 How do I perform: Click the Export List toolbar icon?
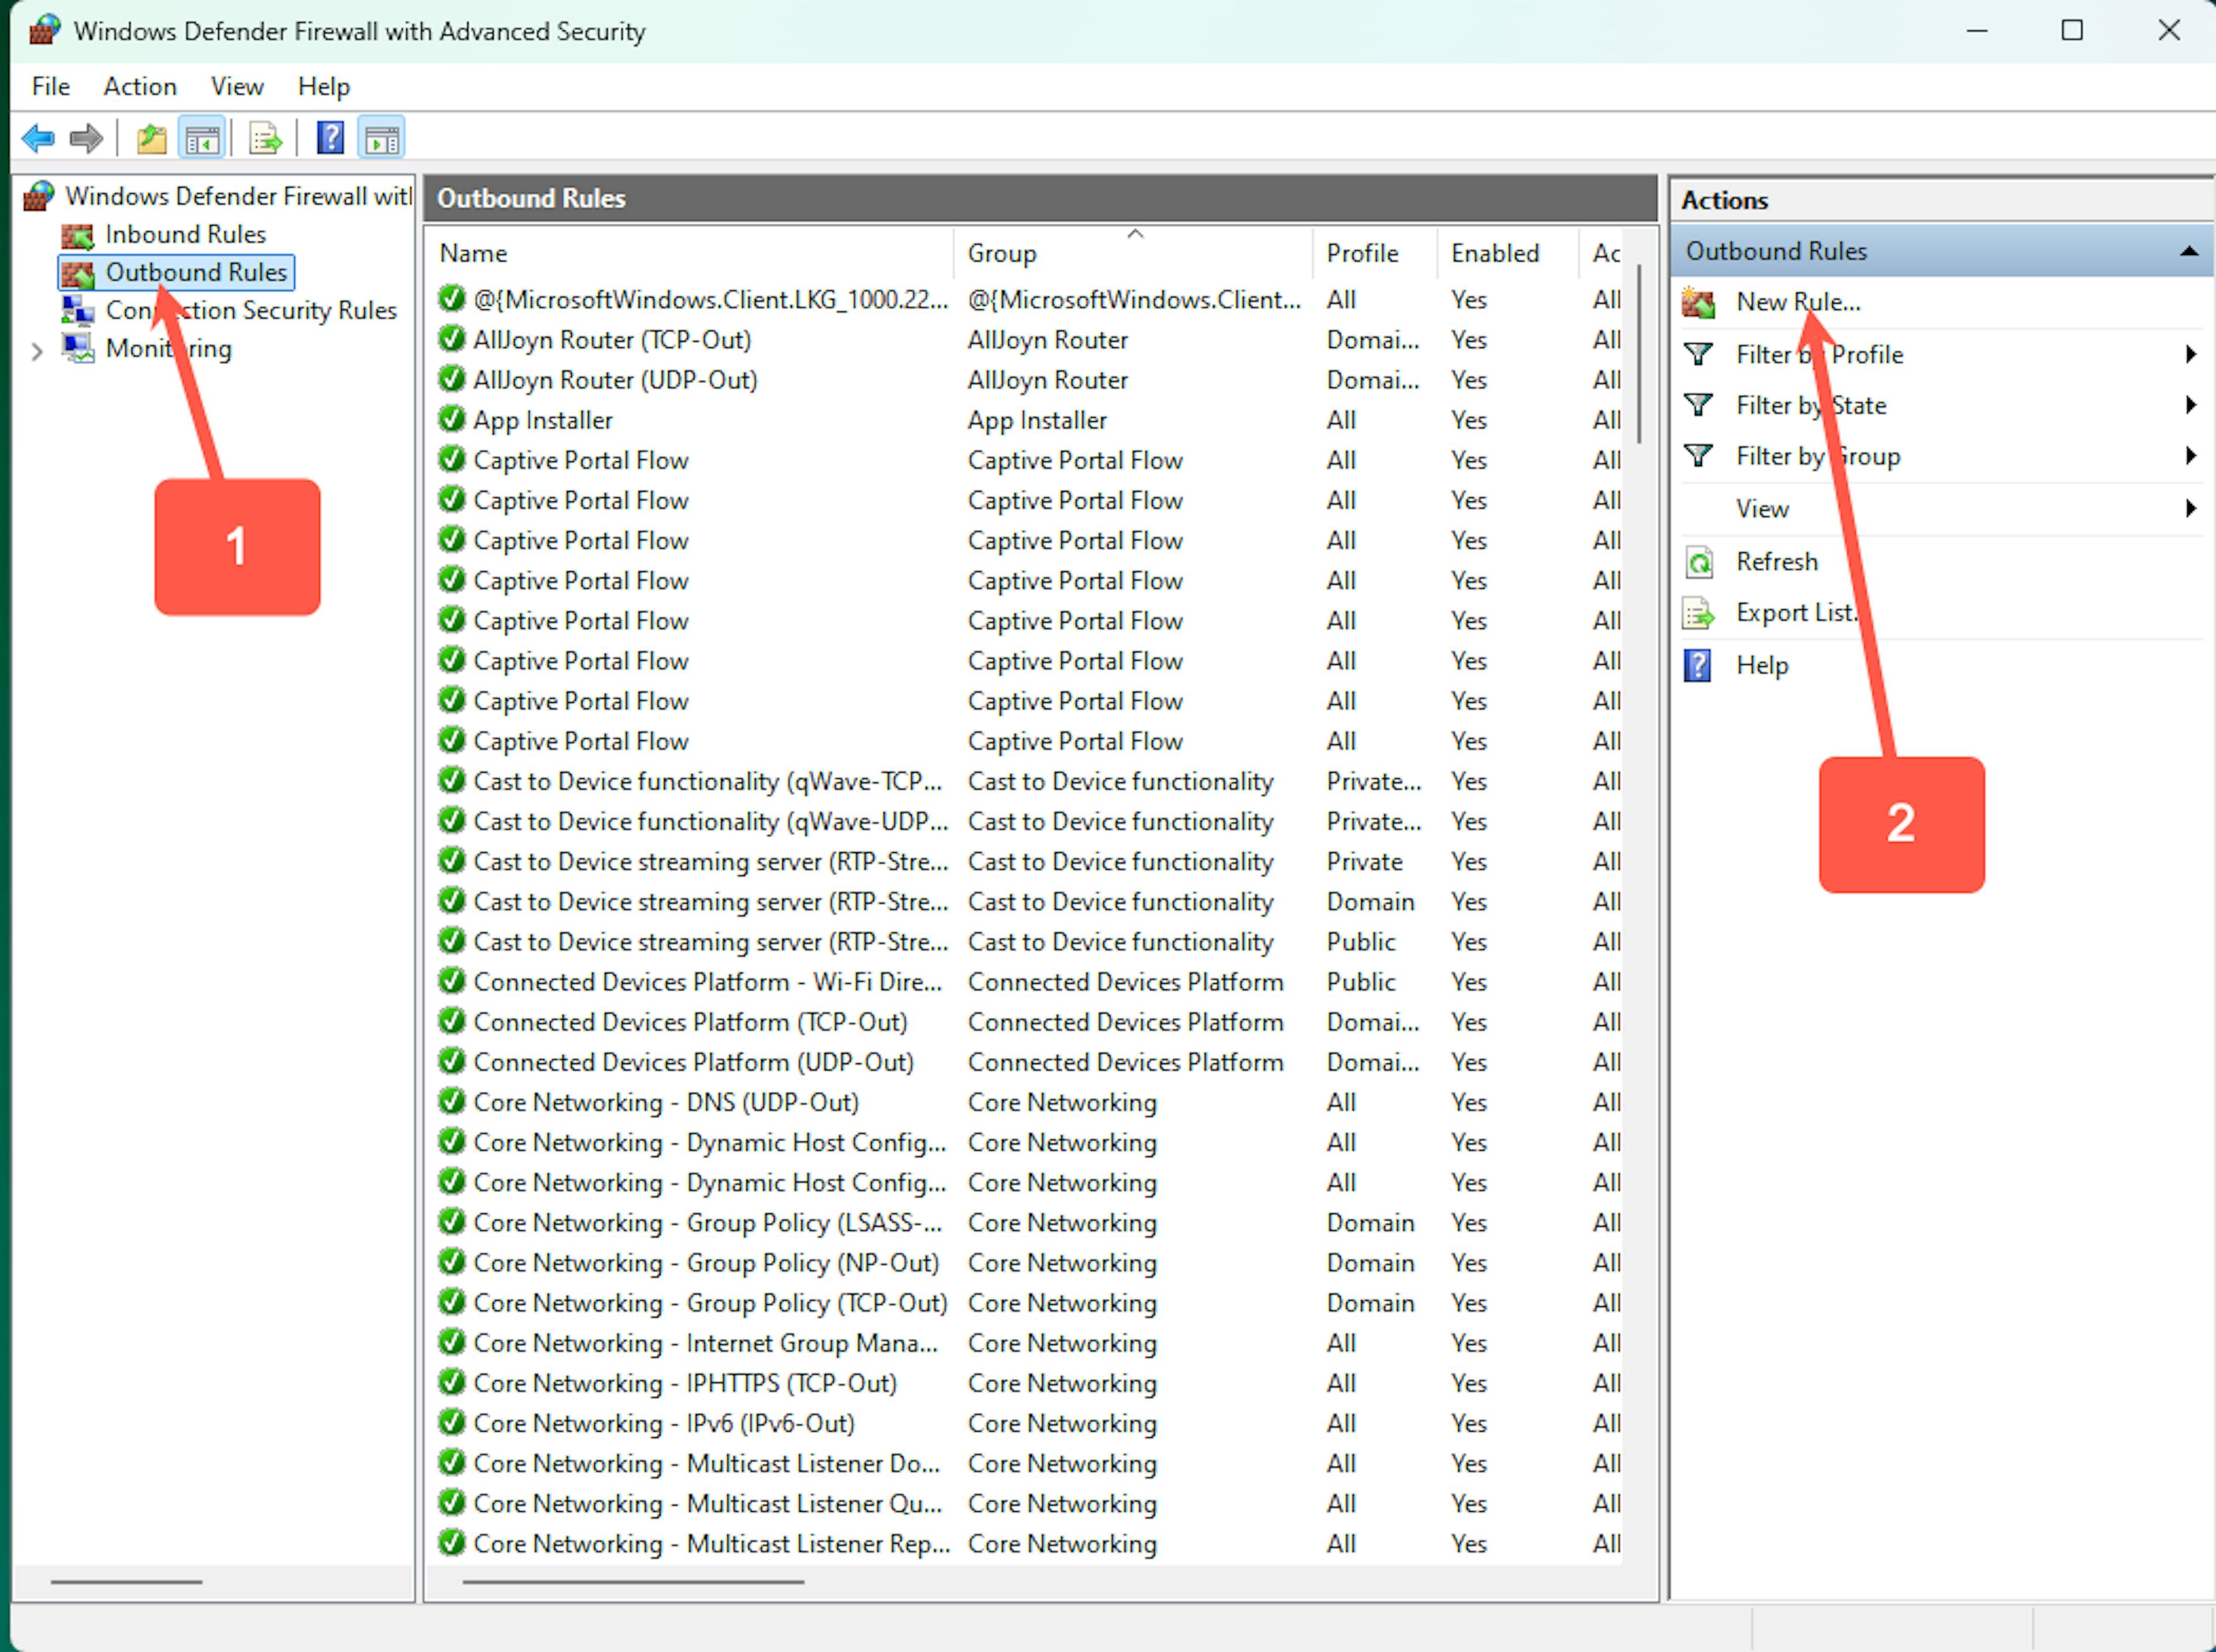click(265, 138)
